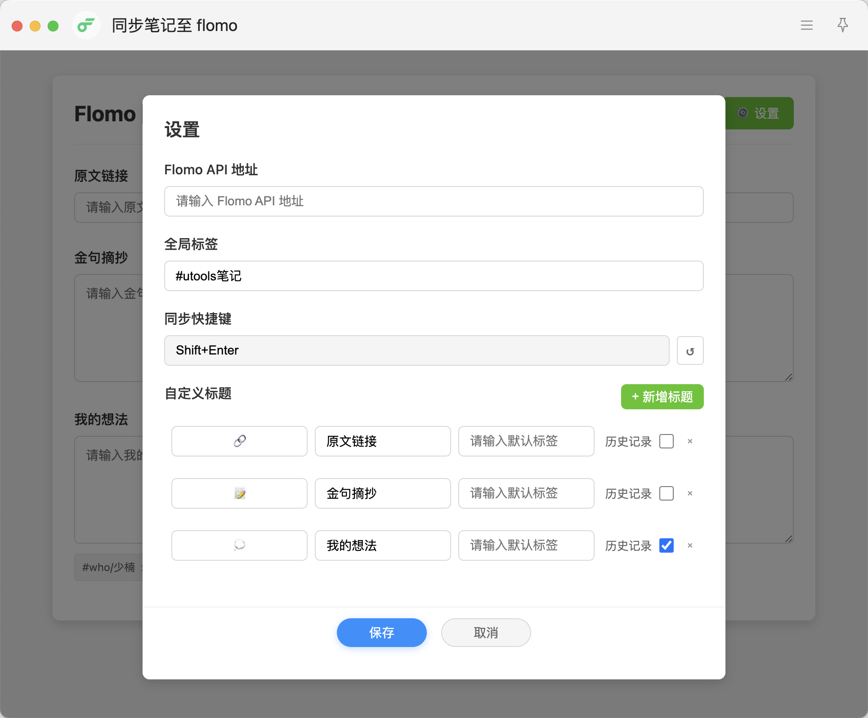The image size is (868, 718).
Task: Close the window with red button
Action: click(17, 26)
